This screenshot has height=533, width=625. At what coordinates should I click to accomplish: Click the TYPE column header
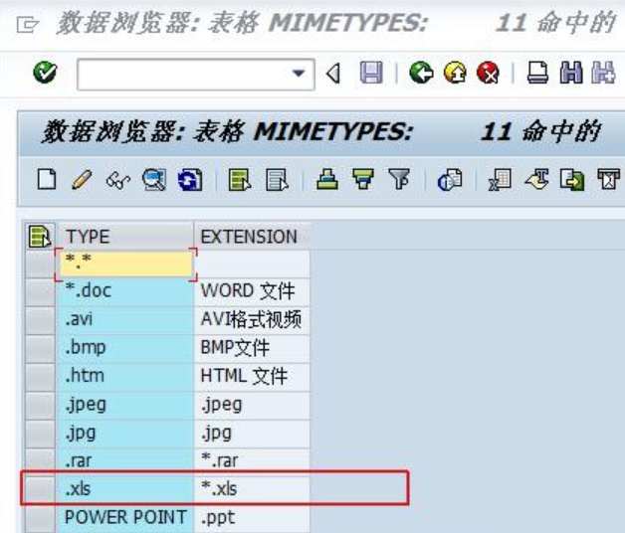(x=125, y=237)
